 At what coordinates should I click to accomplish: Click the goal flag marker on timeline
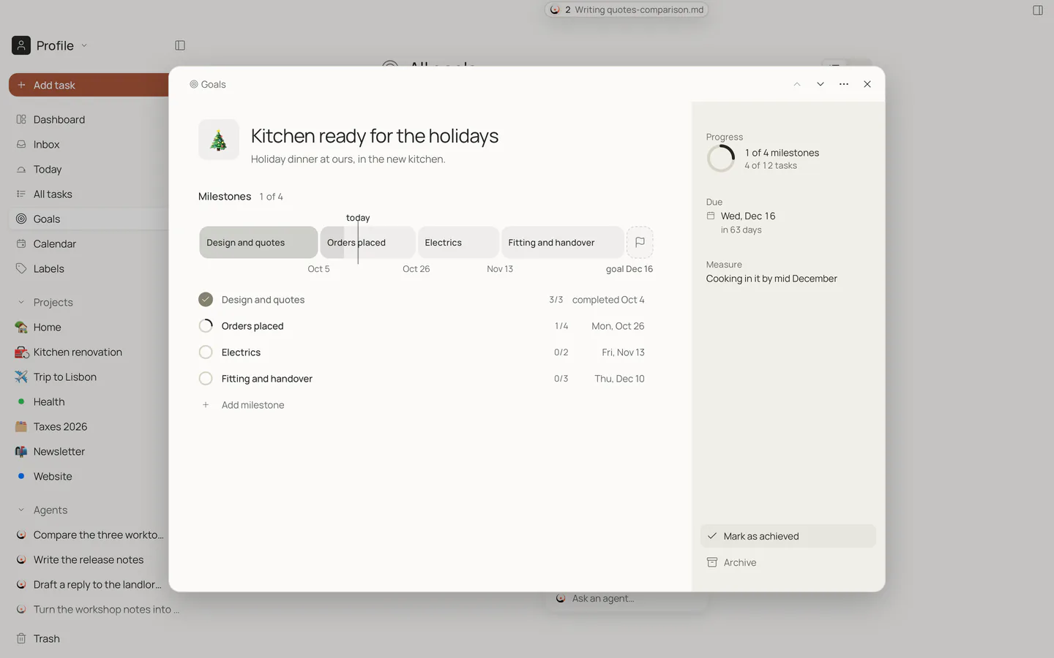tap(640, 242)
